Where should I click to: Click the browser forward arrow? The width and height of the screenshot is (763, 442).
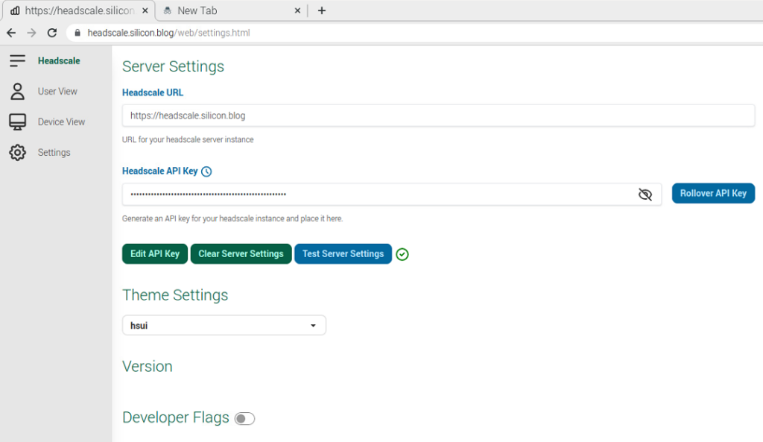pyautogui.click(x=31, y=33)
